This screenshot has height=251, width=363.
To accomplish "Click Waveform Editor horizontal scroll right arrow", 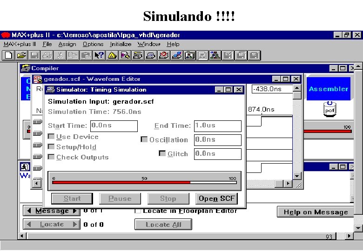I will point(288,184).
